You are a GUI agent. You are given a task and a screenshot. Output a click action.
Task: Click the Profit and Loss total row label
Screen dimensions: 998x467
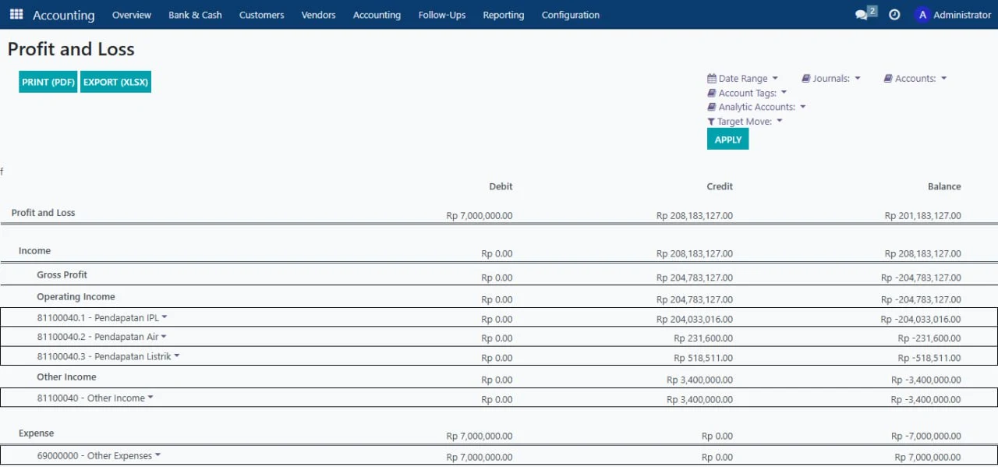tap(44, 213)
